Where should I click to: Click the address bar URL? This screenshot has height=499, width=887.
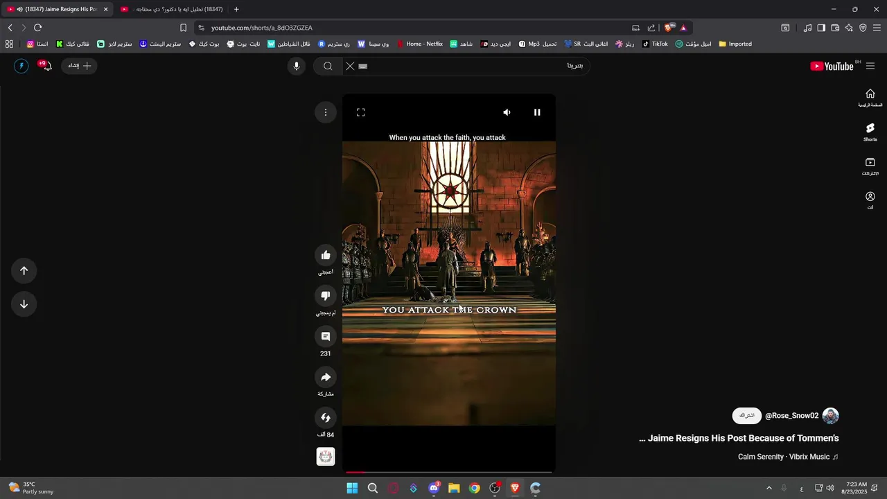click(x=262, y=28)
